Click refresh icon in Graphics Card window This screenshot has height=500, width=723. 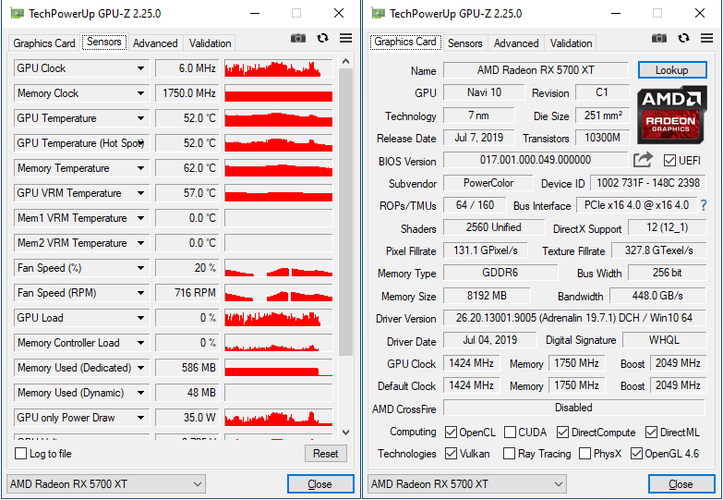tap(684, 38)
